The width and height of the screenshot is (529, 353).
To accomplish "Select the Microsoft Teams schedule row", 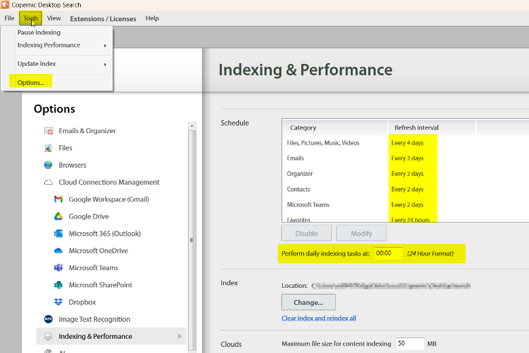I will point(405,205).
